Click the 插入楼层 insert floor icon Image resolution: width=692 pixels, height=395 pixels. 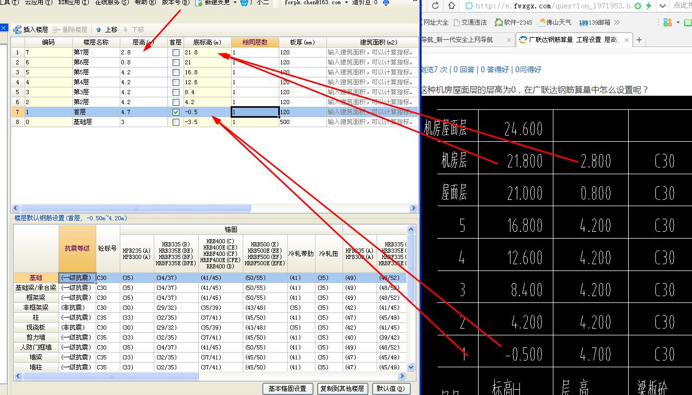tap(17, 30)
